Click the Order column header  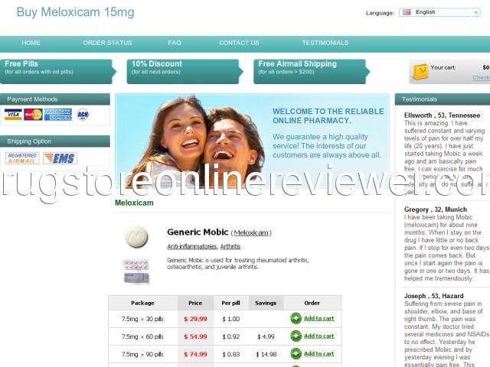pyautogui.click(x=312, y=303)
